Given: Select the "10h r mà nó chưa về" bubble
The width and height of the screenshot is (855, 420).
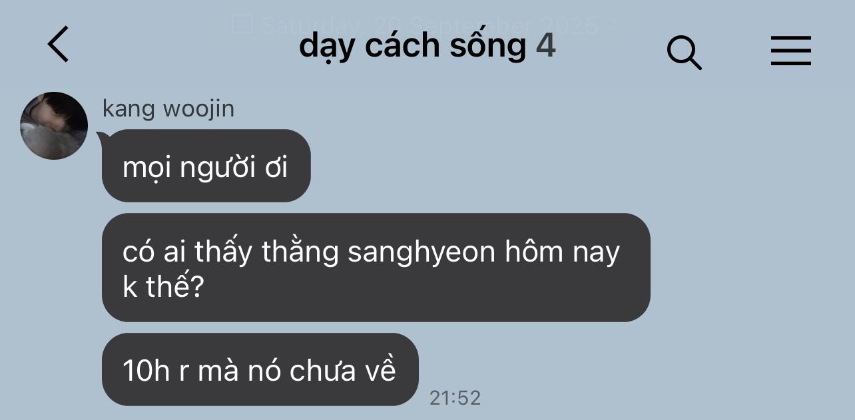Looking at the screenshot, I should 260,369.
